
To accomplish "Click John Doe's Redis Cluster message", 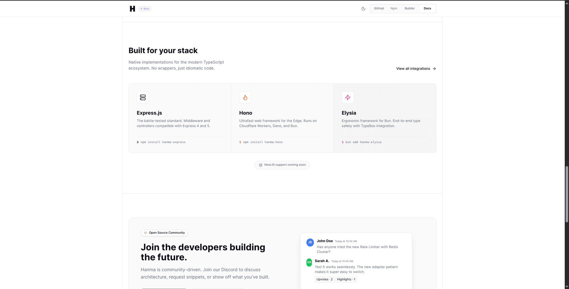I will [x=357, y=249].
